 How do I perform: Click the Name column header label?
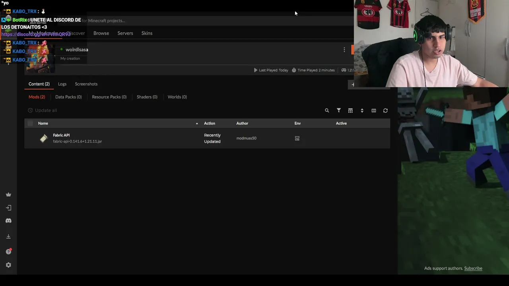pos(43,124)
